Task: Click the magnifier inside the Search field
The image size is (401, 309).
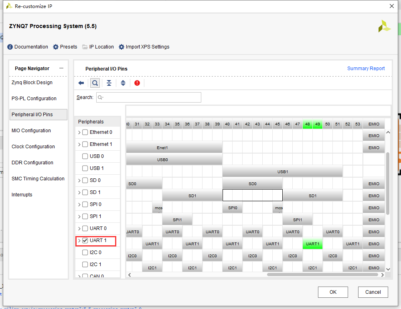Action: coord(100,97)
